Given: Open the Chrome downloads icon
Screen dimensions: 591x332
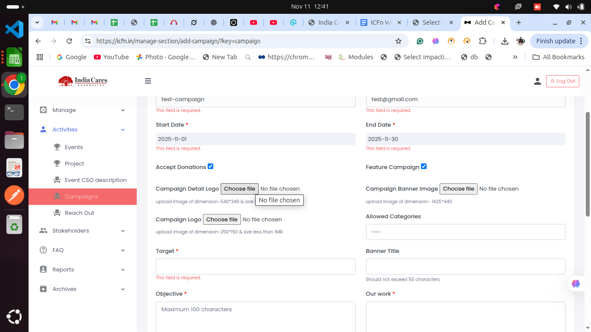Looking at the screenshot, I should point(504,41).
